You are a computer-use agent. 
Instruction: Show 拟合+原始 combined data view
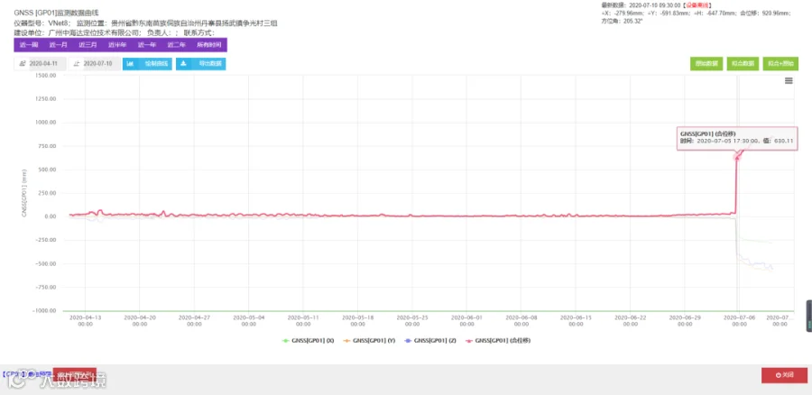click(x=780, y=64)
